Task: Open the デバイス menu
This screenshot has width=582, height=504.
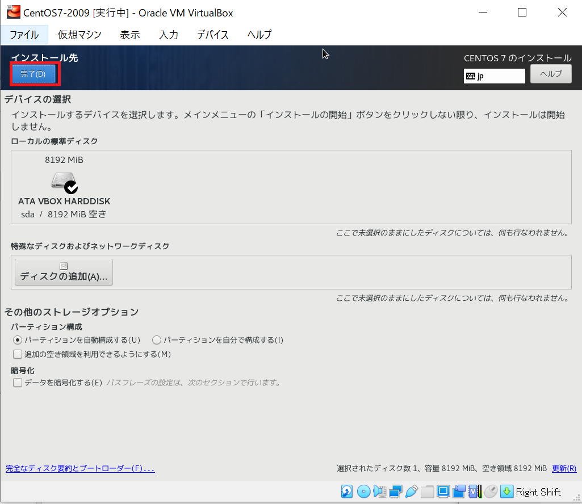Action: (212, 35)
